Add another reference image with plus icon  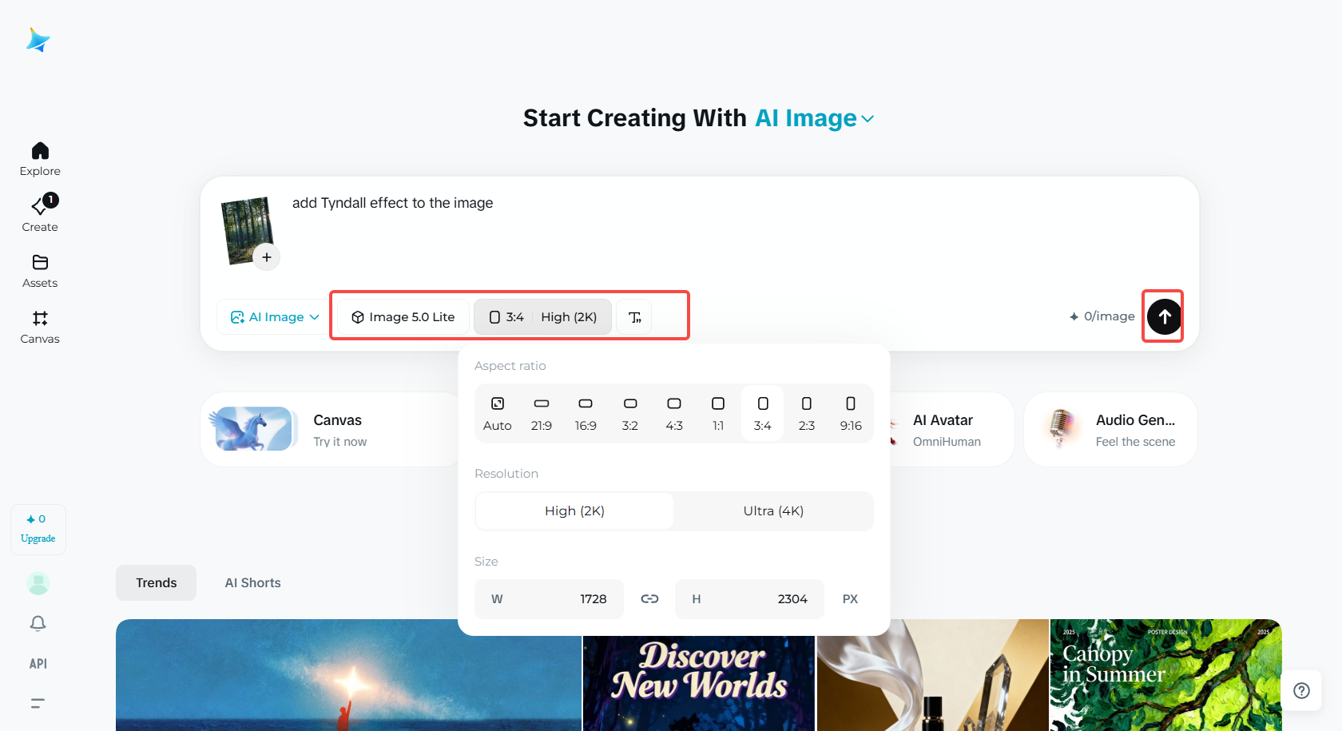(x=267, y=257)
